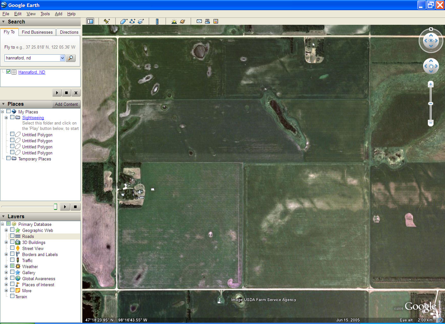
Task: Stop the Places tour button
Action: [75, 207]
